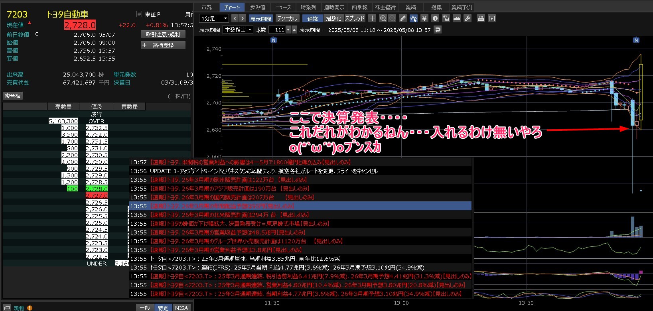This screenshot has height=311, width=653.
Task: Click the highlighted 2,728.0 price row
Action: pyautogui.click(x=97, y=189)
